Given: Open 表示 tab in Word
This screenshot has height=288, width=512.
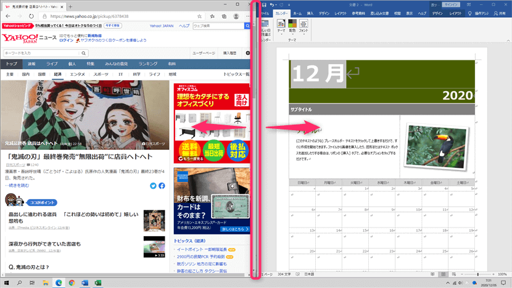Looking at the screenshot, I should (x=409, y=14).
